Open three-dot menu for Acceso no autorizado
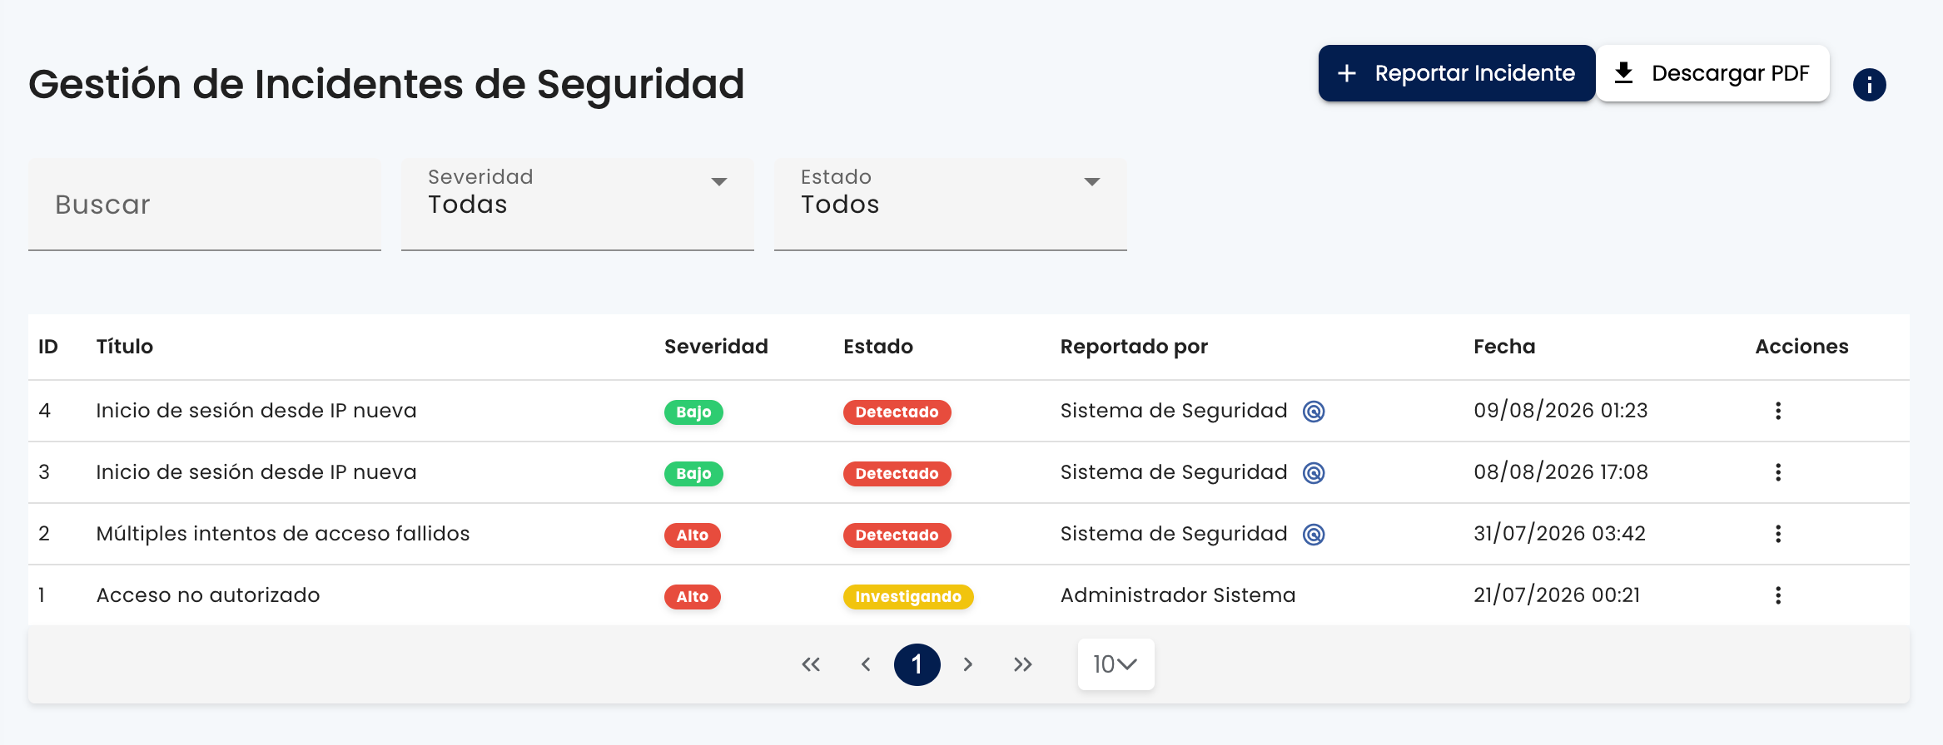 [1778, 595]
